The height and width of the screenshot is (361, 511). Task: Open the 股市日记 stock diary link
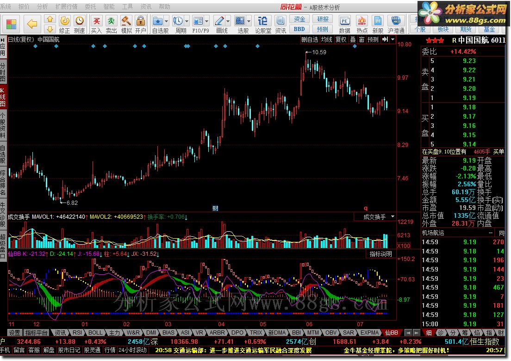coord(69,350)
